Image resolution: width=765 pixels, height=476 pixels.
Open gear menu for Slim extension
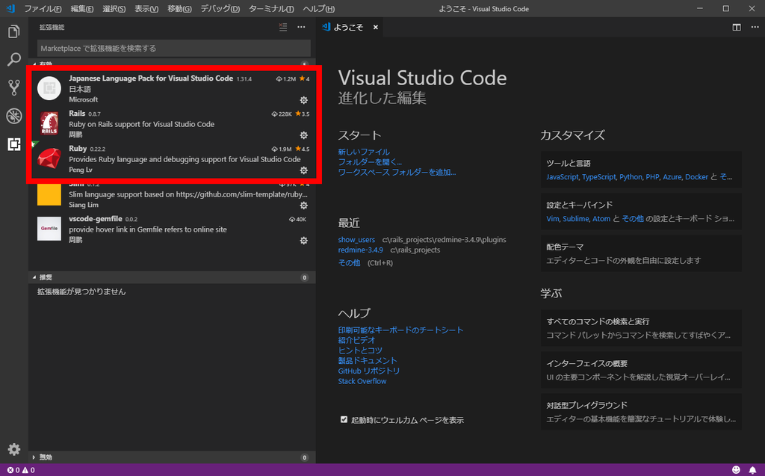click(x=303, y=205)
